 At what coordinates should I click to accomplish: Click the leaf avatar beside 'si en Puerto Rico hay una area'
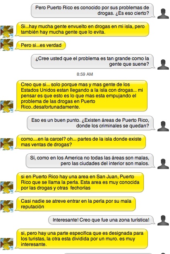7,187
